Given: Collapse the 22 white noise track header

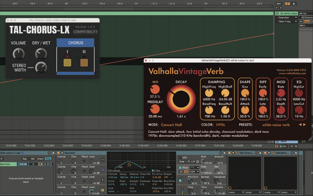Looking at the screenshot, I should point(277,14).
